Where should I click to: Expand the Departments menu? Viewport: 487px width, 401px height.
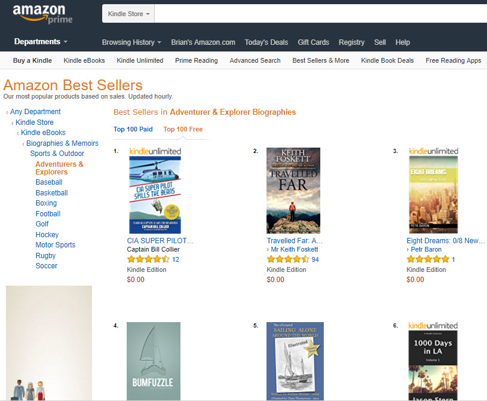click(x=41, y=42)
